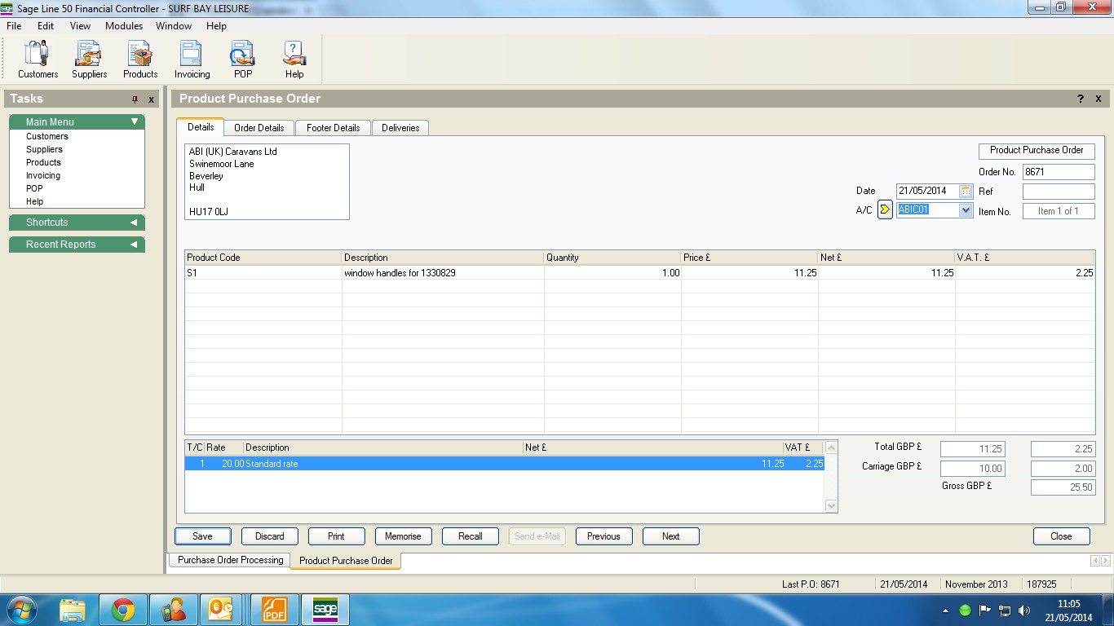
Task: Click the Help toolbar icon
Action: click(x=294, y=60)
